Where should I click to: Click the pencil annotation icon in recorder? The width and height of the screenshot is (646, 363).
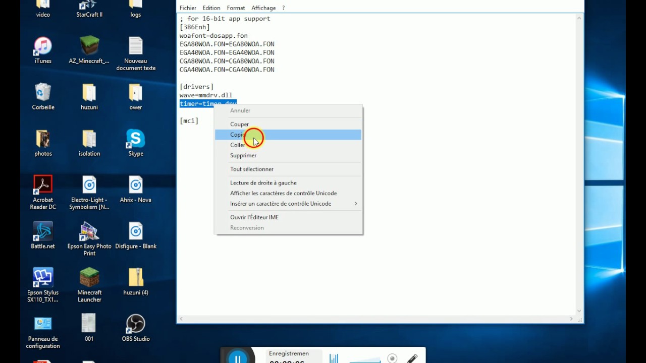[x=412, y=358]
